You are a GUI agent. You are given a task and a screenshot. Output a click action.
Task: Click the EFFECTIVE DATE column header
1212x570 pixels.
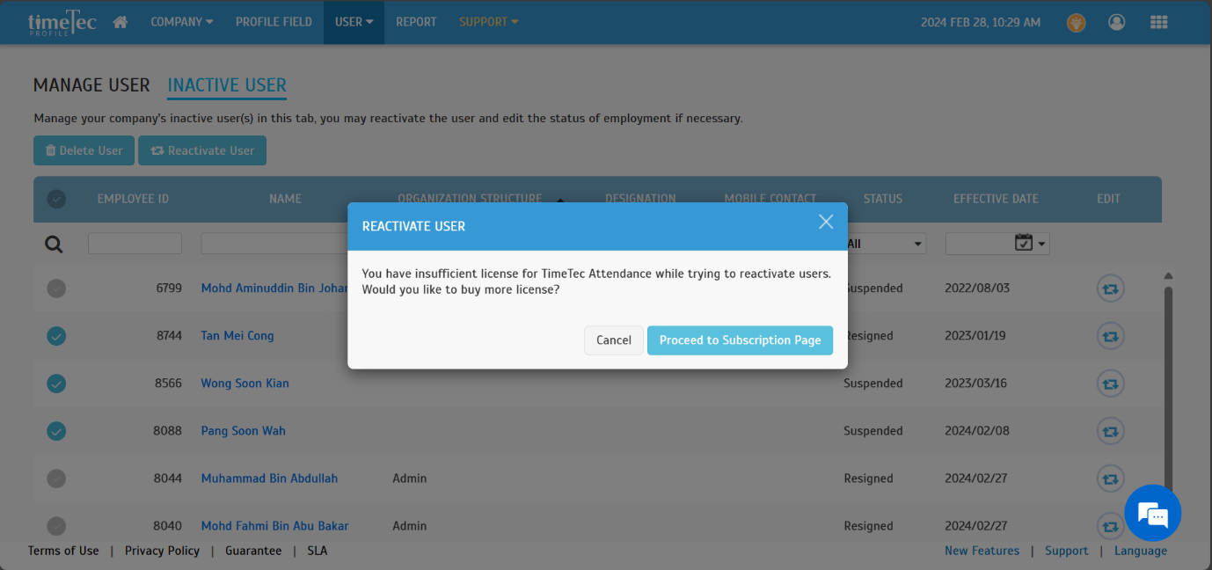point(996,199)
